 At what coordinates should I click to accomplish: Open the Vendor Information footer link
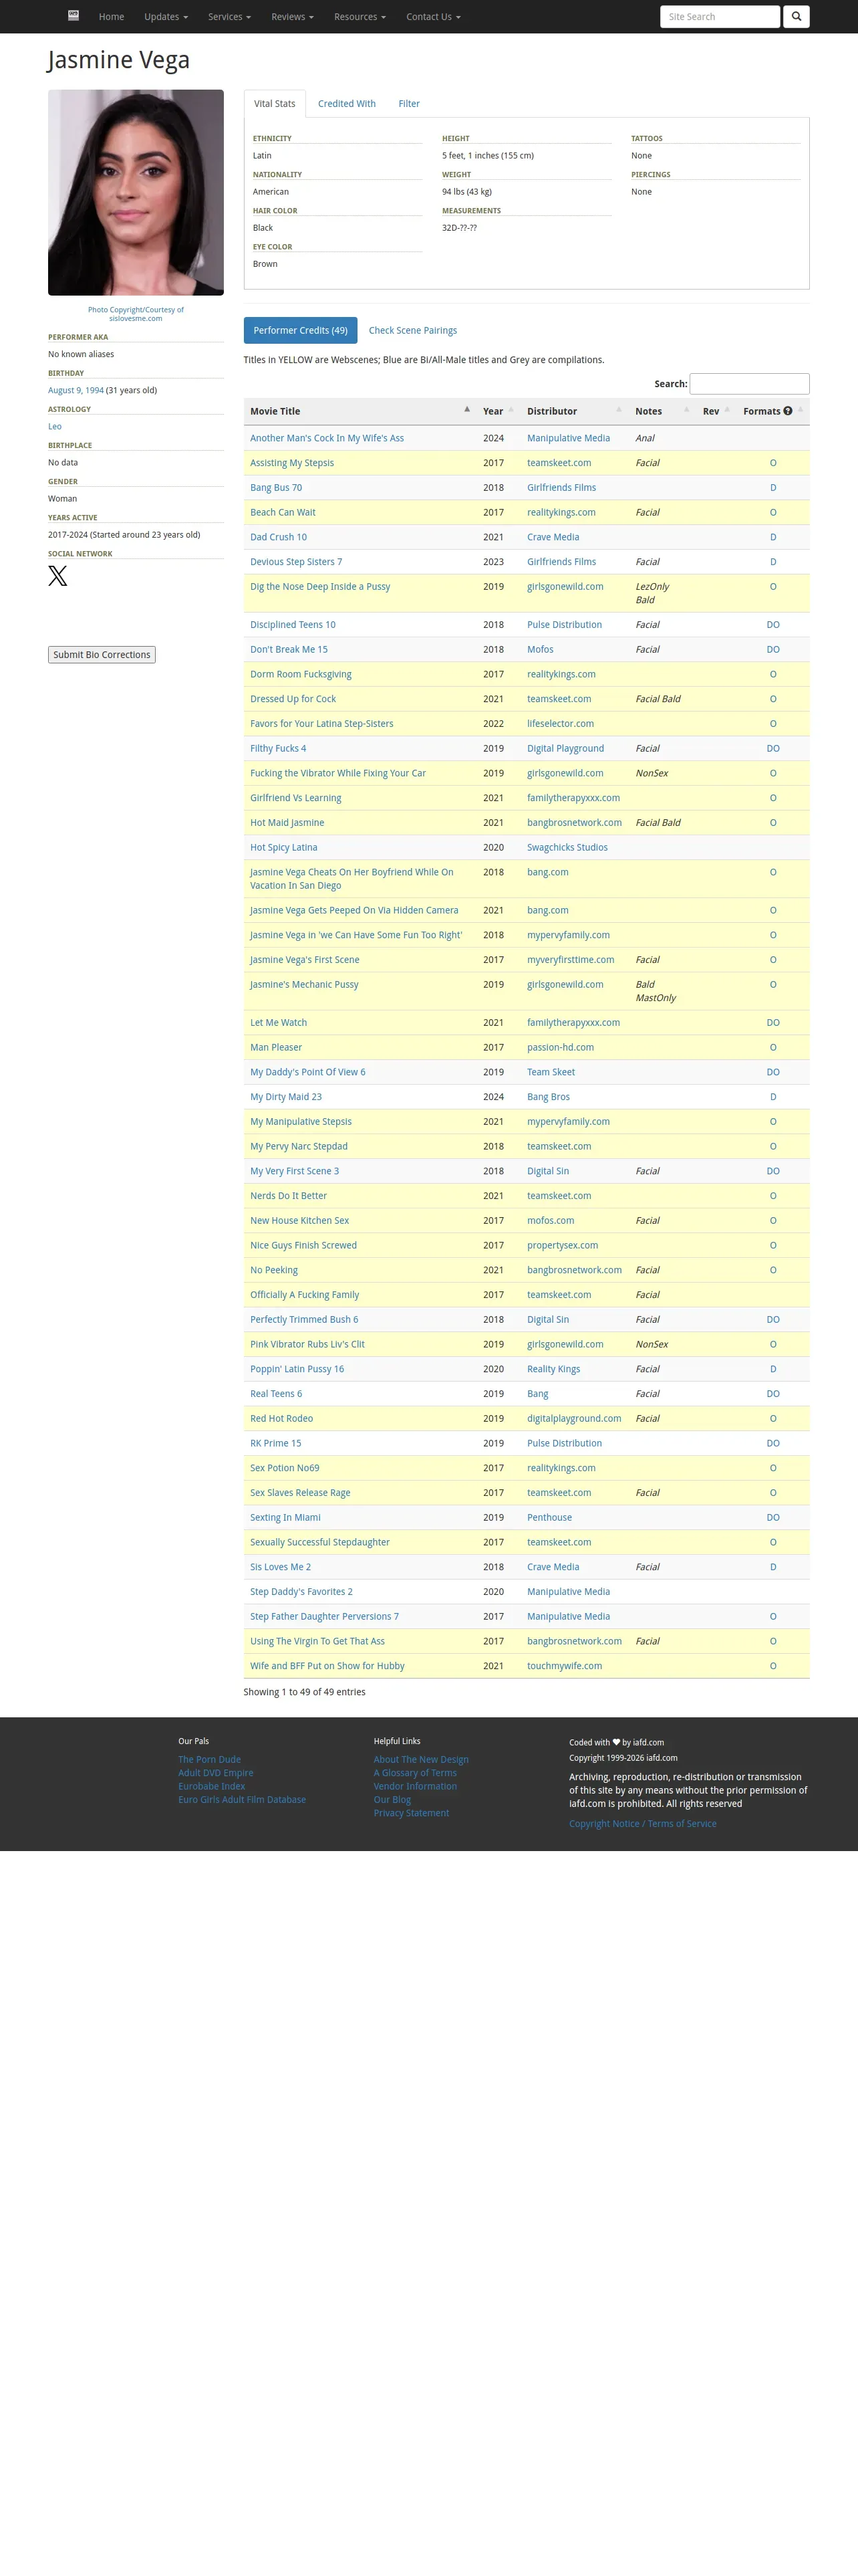pyautogui.click(x=416, y=1786)
